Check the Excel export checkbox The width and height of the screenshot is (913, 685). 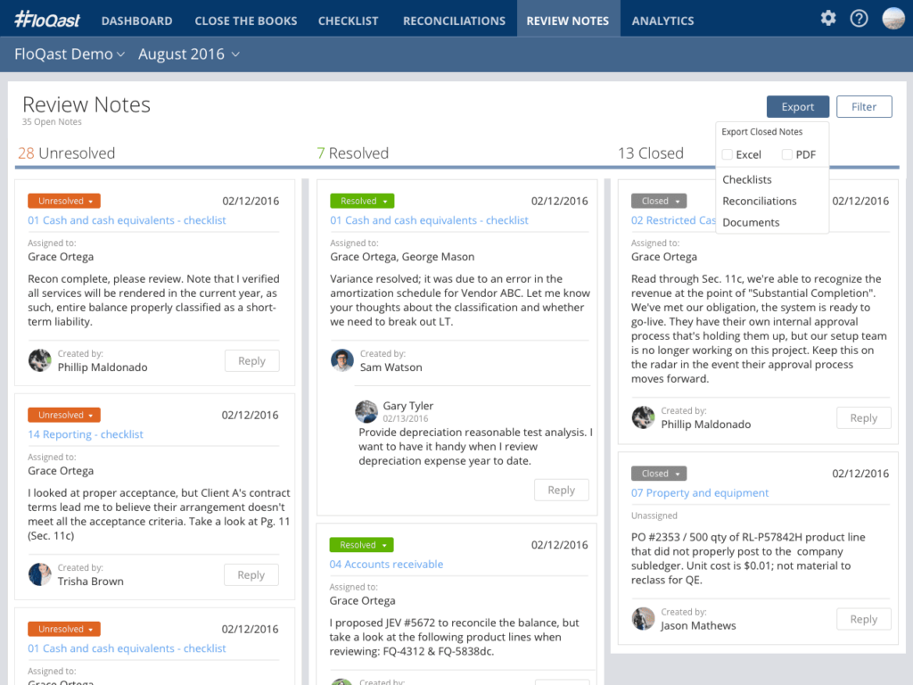pos(727,154)
